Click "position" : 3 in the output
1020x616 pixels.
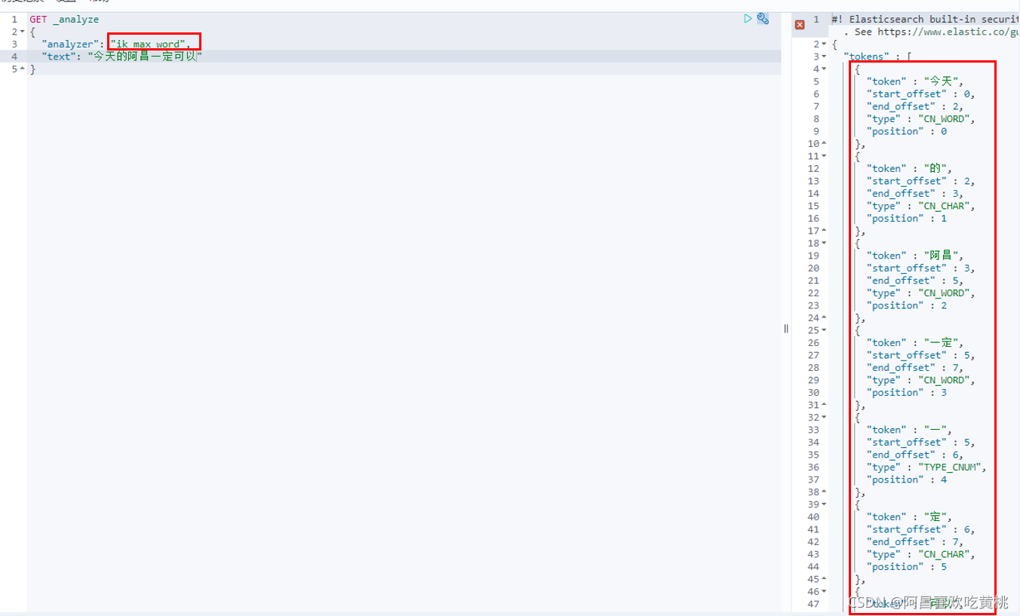click(907, 393)
